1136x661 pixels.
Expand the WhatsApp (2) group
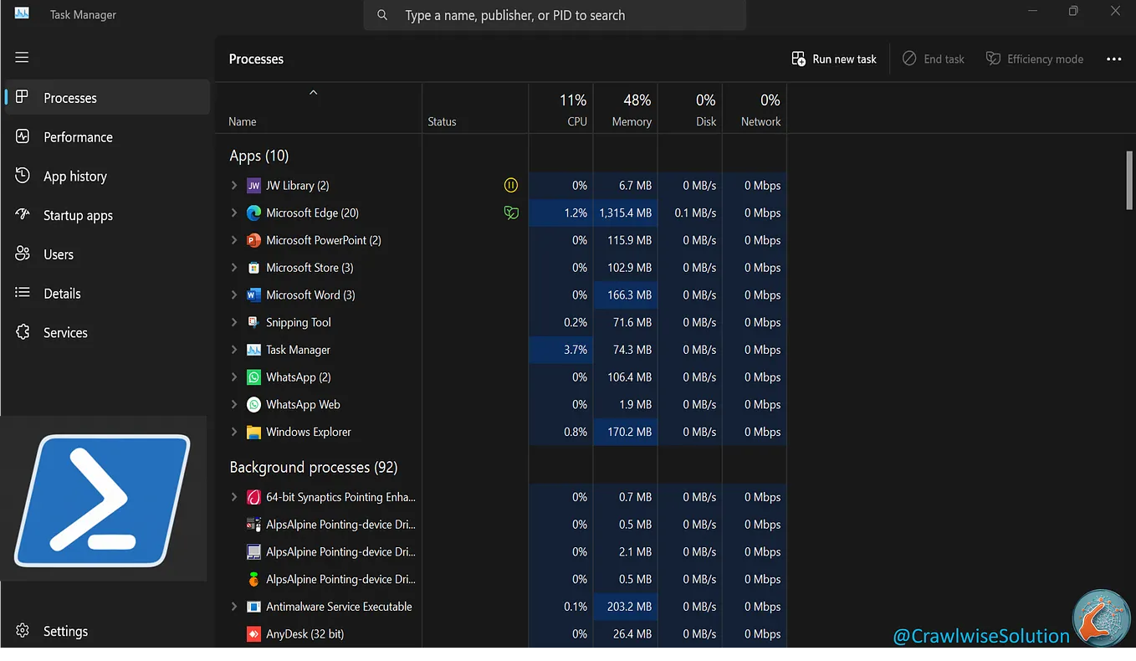point(234,377)
